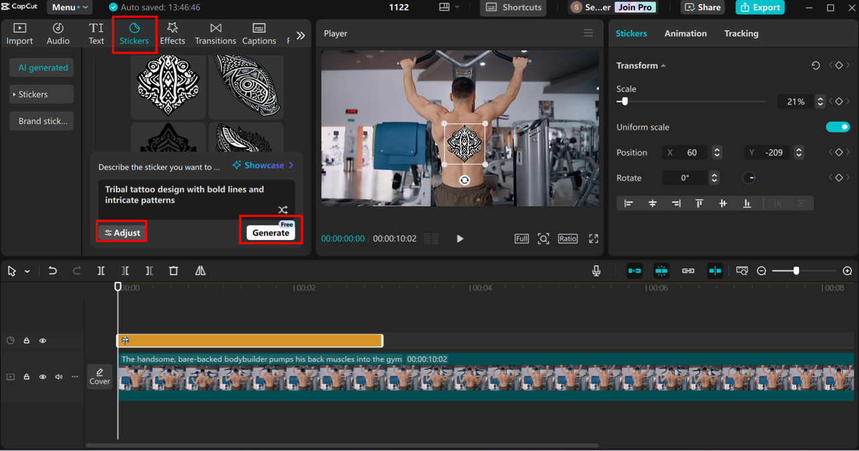Click the Scale slider handle
This screenshot has height=451, width=859.
pos(625,102)
